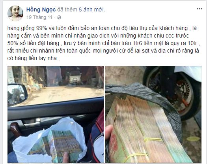207x164 pixels.
Task: Open the first photo in the partially visible bottom row
Action: click(39, 164)
